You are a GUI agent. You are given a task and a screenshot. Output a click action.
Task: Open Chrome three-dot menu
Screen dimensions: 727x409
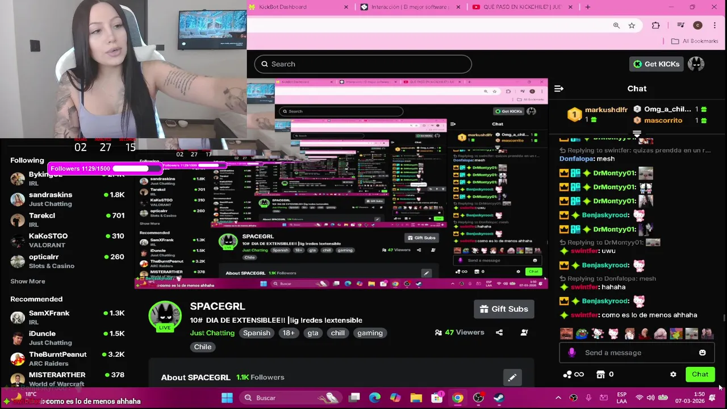click(715, 26)
